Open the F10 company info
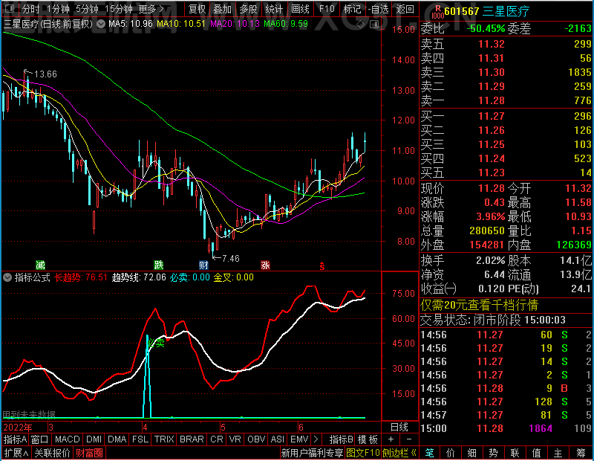 pyautogui.click(x=327, y=9)
